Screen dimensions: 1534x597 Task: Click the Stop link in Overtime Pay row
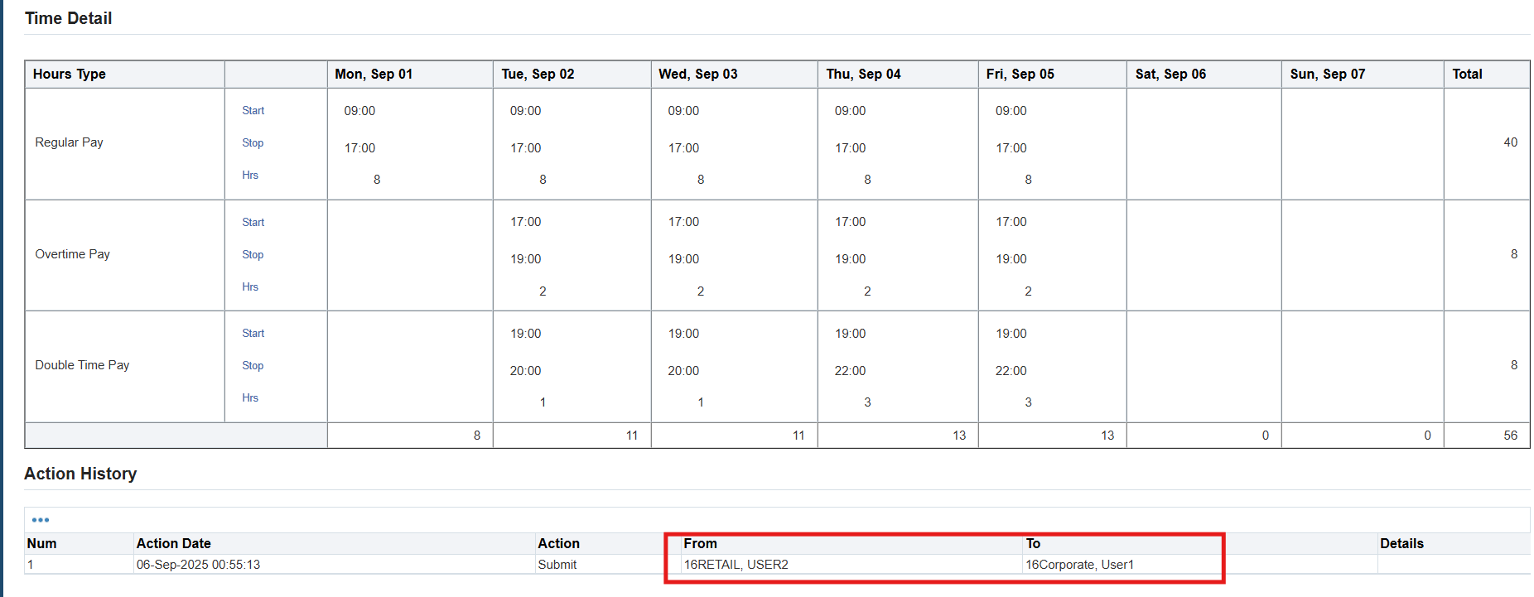pyautogui.click(x=253, y=255)
